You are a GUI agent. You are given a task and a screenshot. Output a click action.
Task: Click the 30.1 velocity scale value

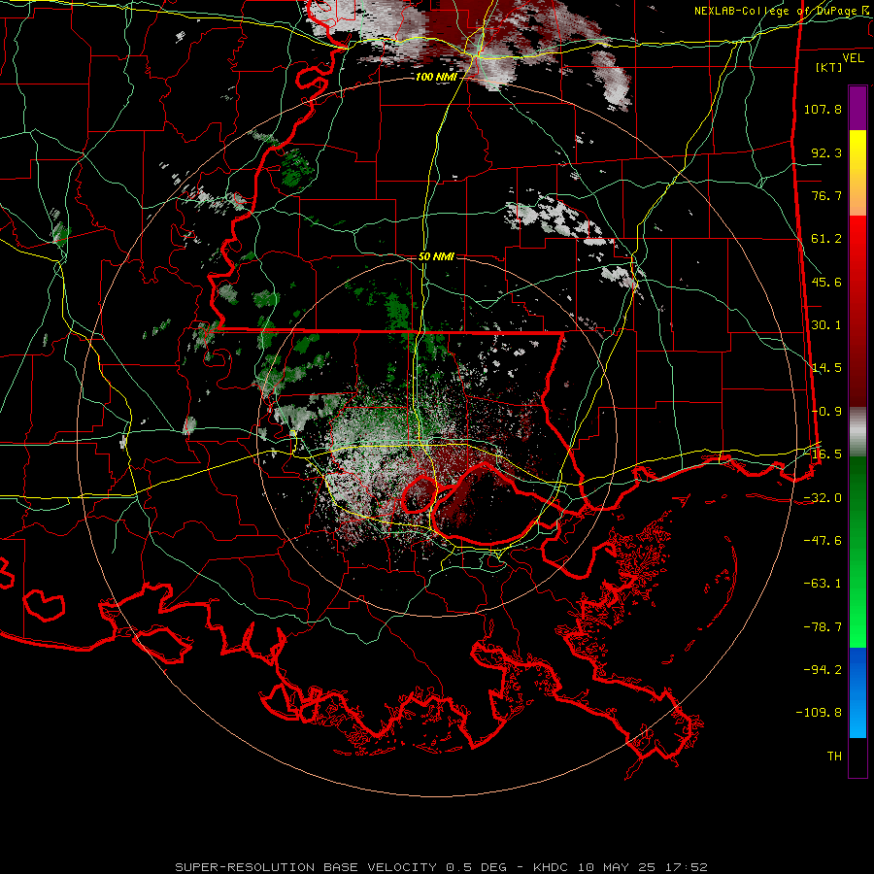tap(826, 325)
